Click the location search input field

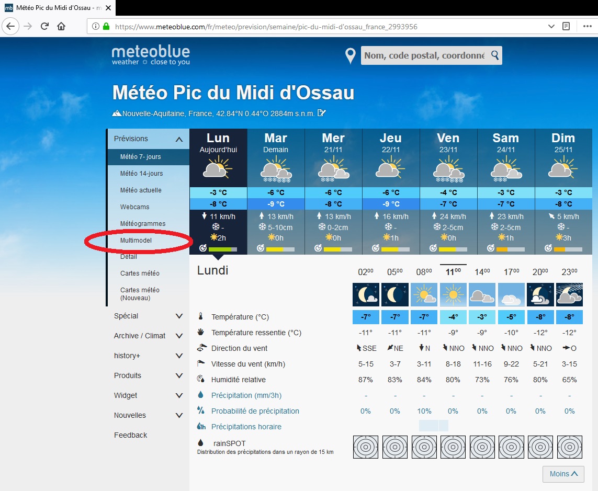424,55
